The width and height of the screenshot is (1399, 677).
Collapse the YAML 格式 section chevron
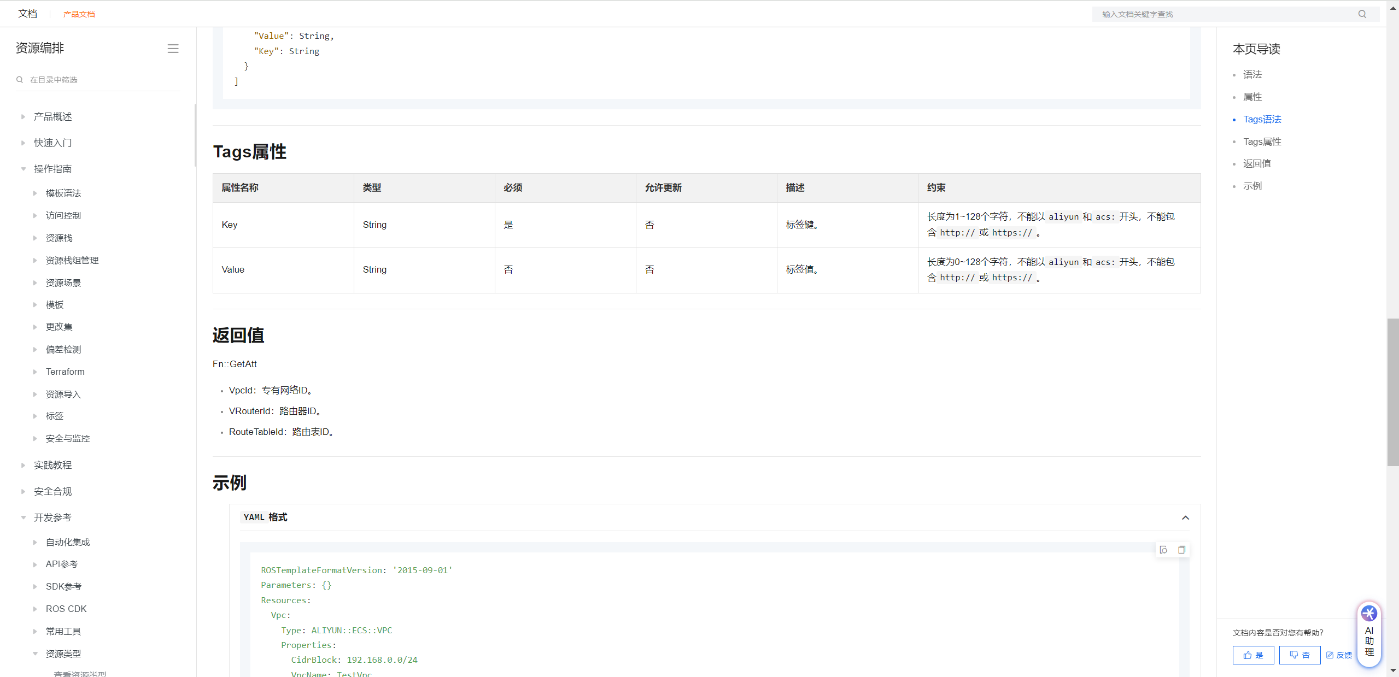(x=1185, y=517)
